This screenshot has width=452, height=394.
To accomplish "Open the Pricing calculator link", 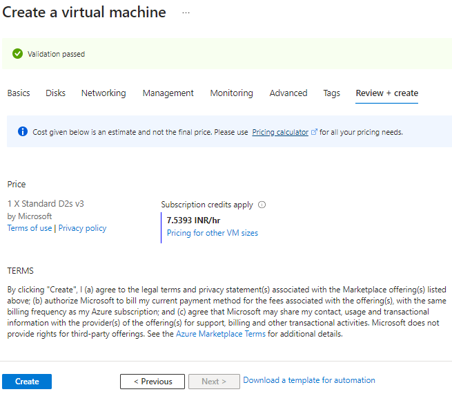I will coord(280,132).
